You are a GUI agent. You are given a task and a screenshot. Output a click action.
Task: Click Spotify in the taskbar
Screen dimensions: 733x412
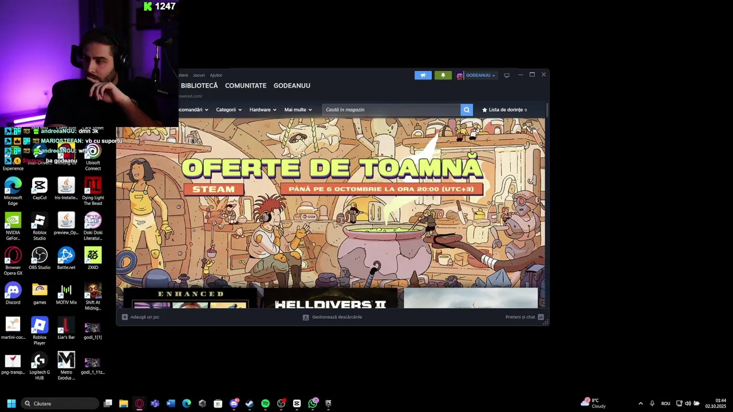[265, 403]
